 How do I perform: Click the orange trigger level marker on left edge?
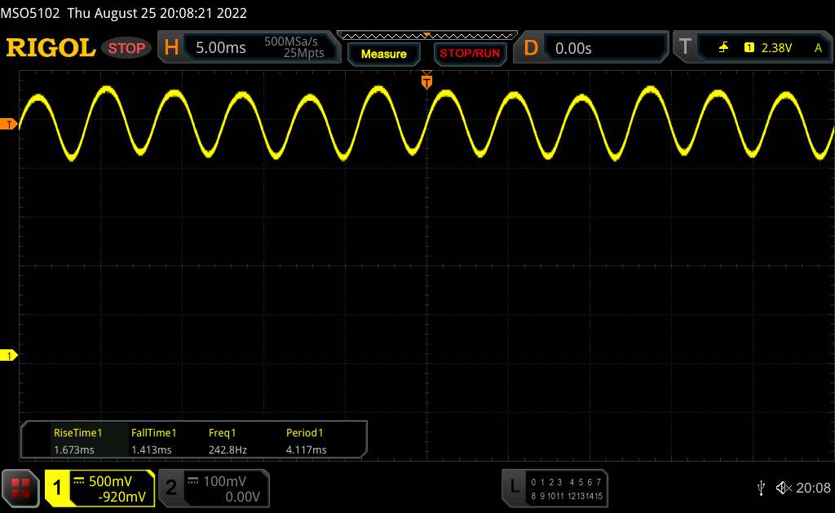pyautogui.click(x=9, y=124)
